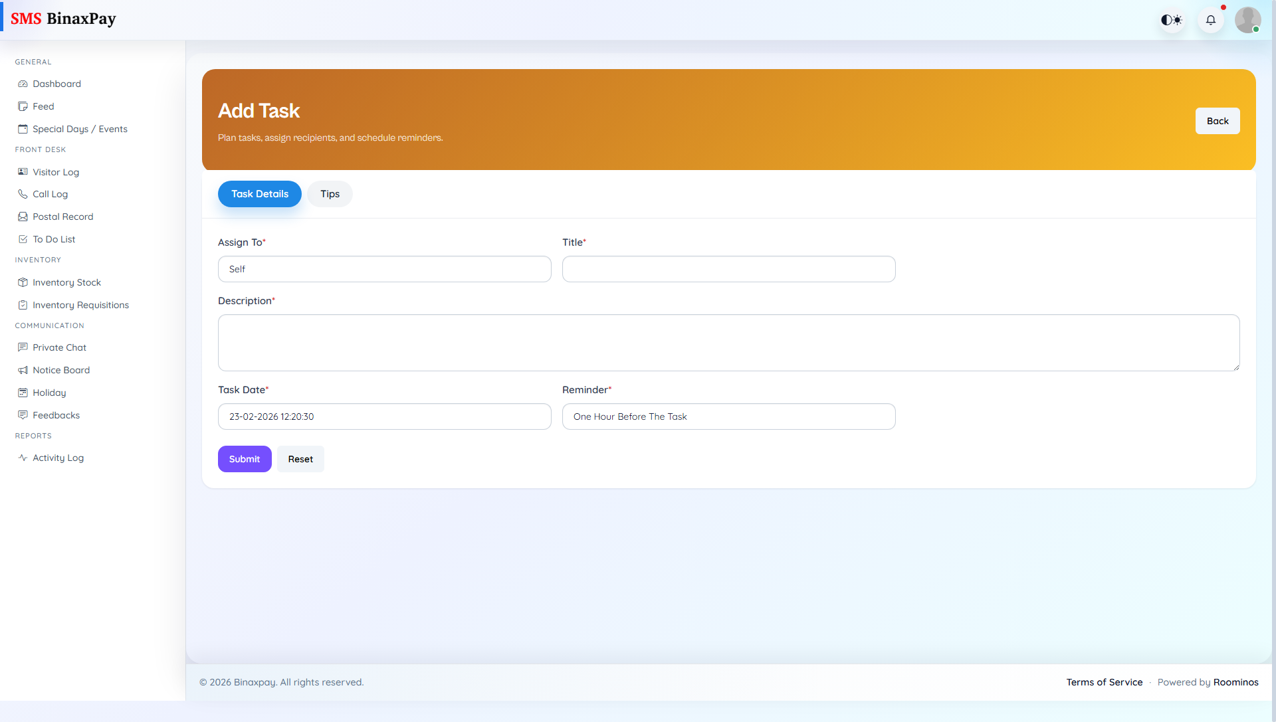1276x722 pixels.
Task: Toggle between dark and light theme
Action: [1172, 20]
